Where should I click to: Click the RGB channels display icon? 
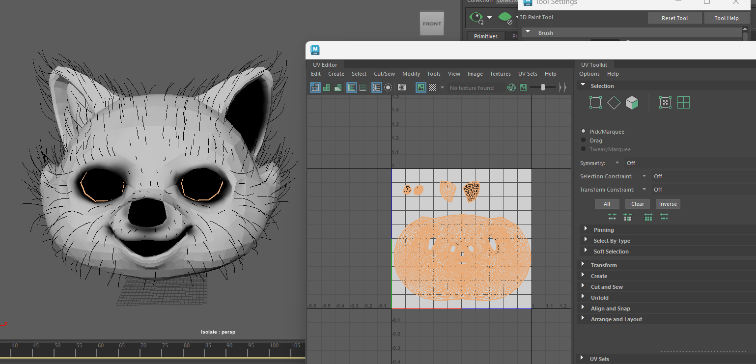click(511, 87)
